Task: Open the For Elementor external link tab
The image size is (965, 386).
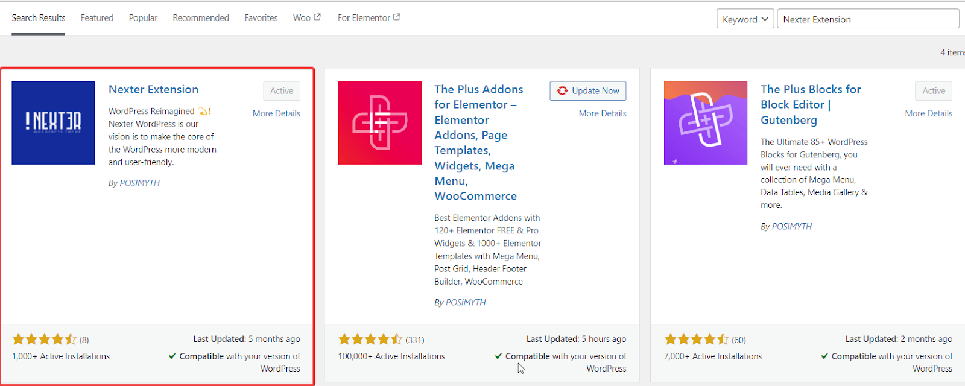Action: click(x=369, y=18)
